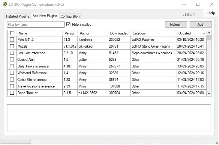
Task: Click the list scroll down arrow
Action: click(x=209, y=93)
